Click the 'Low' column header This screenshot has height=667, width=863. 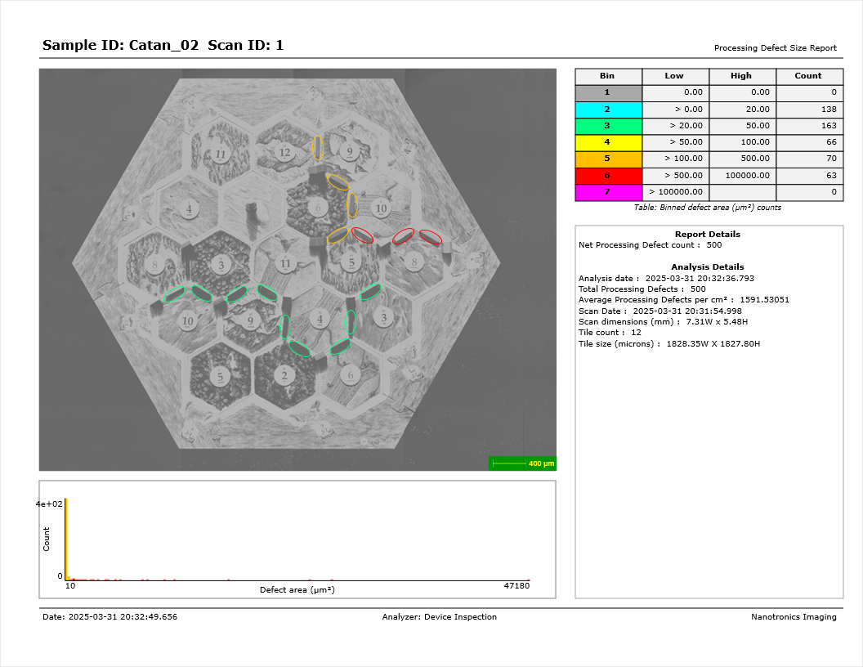coord(675,76)
